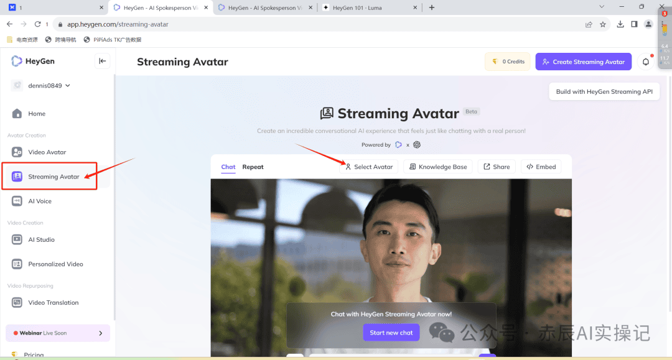Open the browser tab search chevron
The width and height of the screenshot is (672, 360).
pyautogui.click(x=601, y=7)
